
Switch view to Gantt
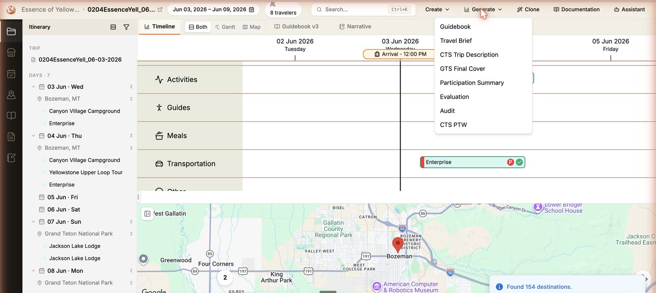(x=225, y=27)
